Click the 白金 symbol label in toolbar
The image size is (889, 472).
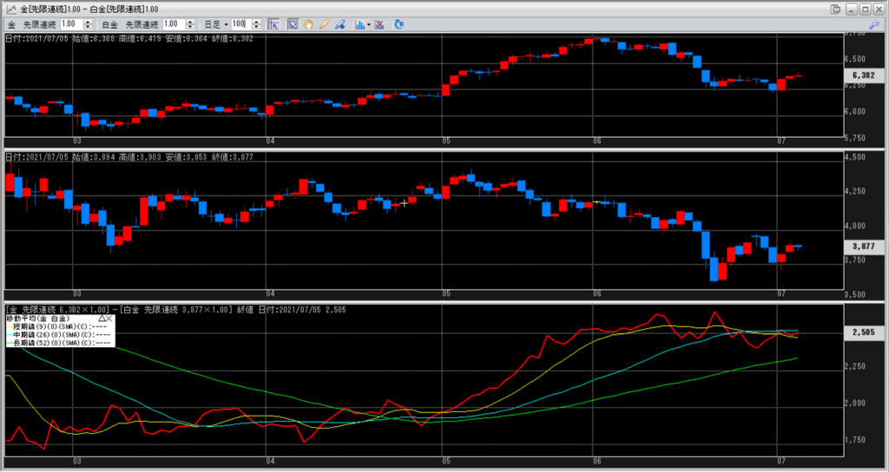coord(110,23)
